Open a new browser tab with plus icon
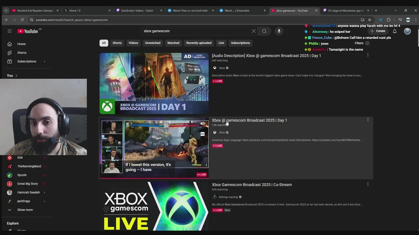The image size is (419, 235). [376, 10]
